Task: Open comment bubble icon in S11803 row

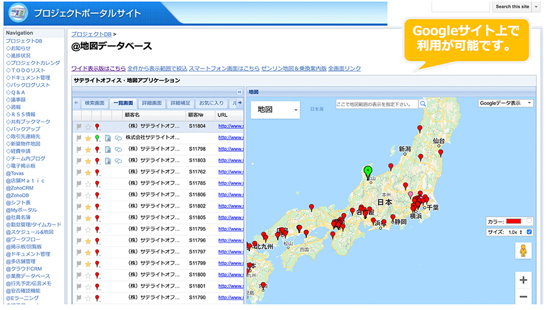Action: coord(118,161)
